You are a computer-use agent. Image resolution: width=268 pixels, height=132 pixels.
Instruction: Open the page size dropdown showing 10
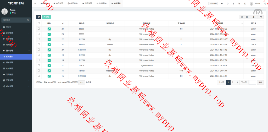click(82, 82)
